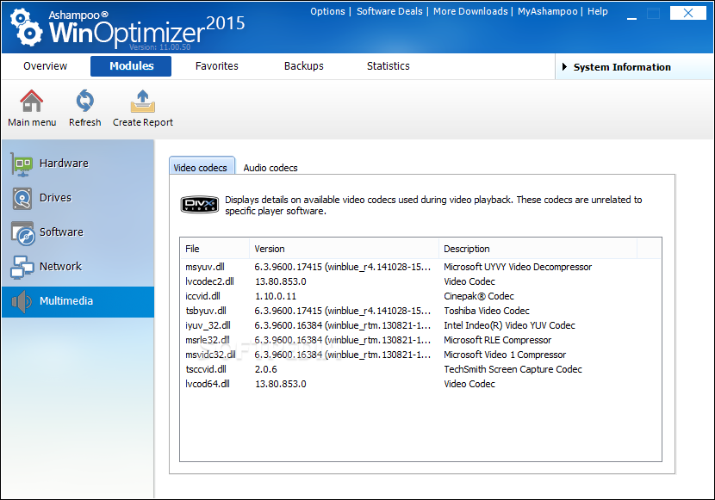Click the Refresh arrows icon

(x=84, y=101)
